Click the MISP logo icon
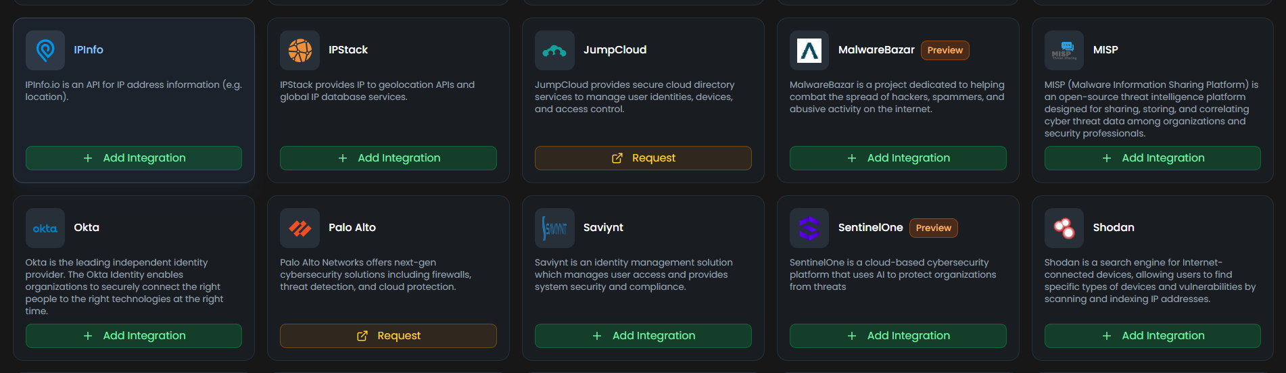The image size is (1286, 373). pyautogui.click(x=1064, y=50)
